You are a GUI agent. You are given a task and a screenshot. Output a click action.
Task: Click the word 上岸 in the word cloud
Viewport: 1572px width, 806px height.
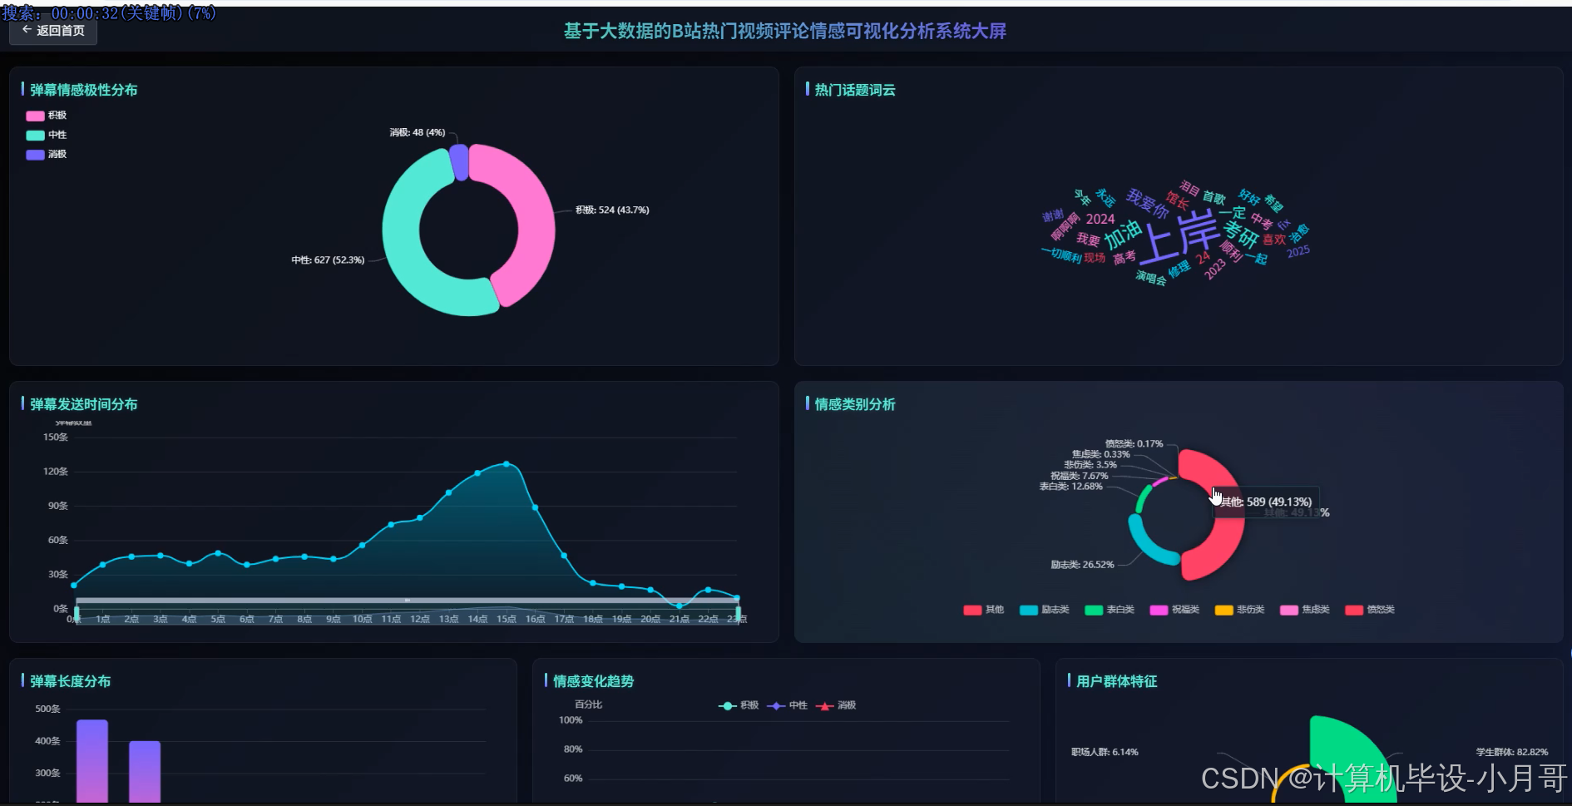pyautogui.click(x=1178, y=236)
